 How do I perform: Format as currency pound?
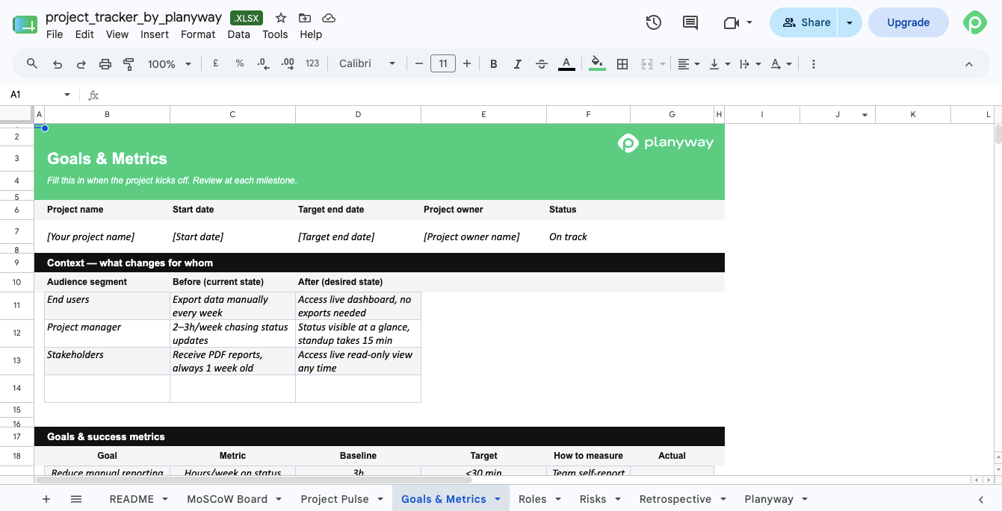(x=216, y=64)
